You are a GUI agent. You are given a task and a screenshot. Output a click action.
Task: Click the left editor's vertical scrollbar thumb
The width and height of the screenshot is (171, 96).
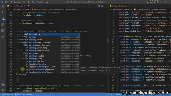(107, 41)
